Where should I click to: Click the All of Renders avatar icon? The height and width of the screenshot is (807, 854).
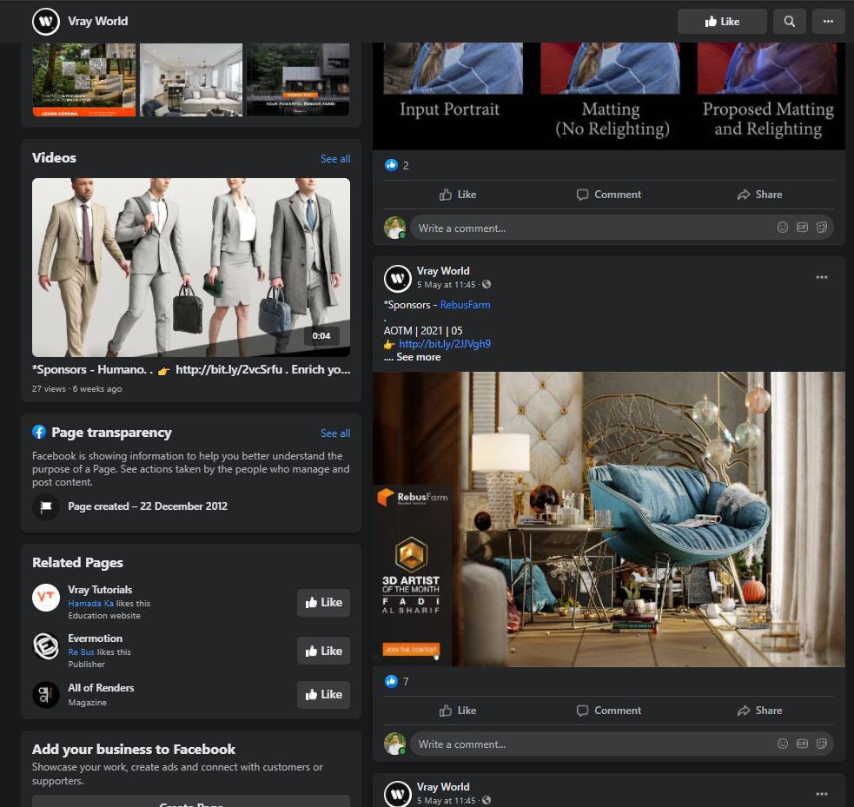pos(46,695)
